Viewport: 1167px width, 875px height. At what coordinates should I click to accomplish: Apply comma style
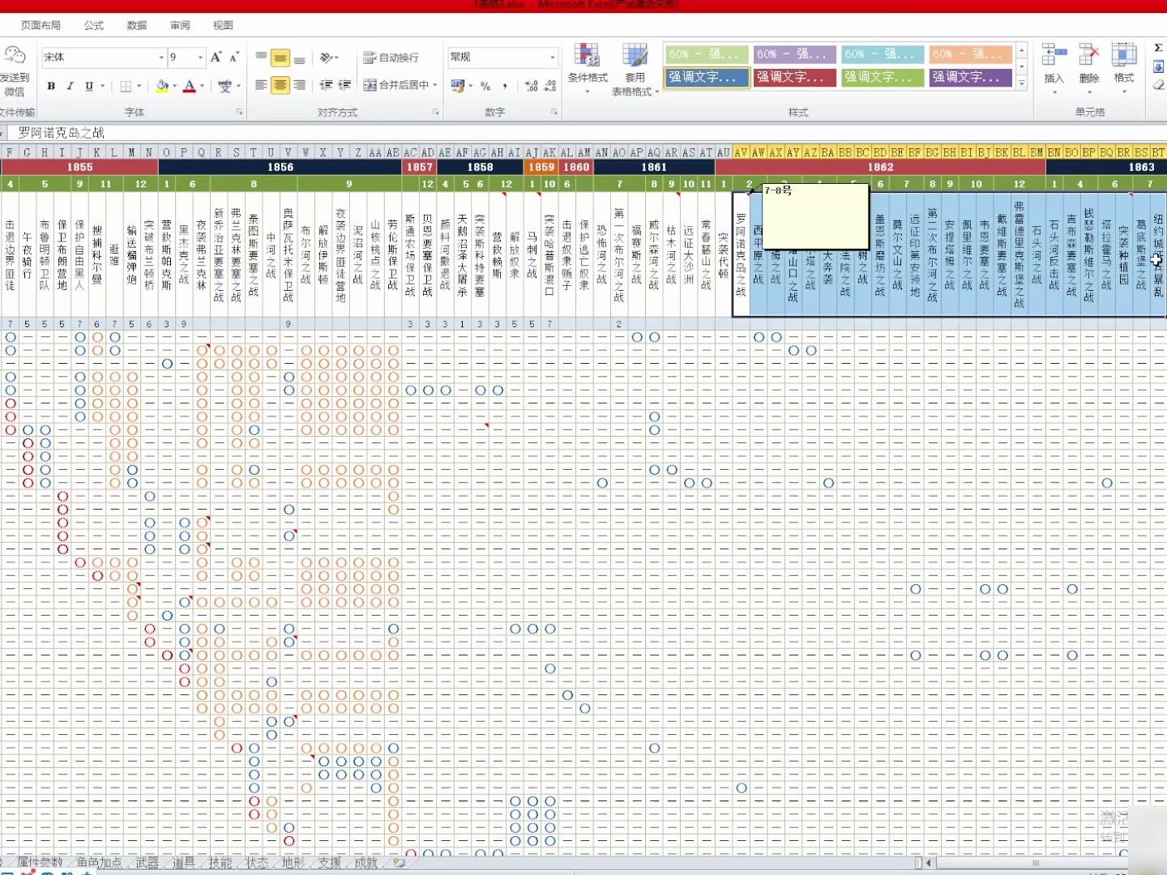(505, 86)
